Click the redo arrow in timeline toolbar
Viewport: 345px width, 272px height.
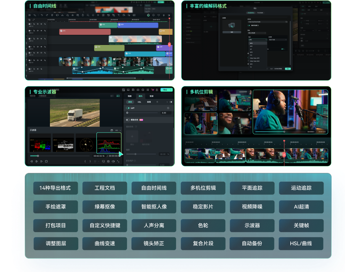point(46,15)
